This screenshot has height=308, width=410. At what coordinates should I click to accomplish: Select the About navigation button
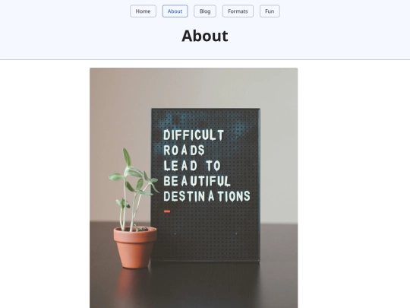(x=175, y=11)
